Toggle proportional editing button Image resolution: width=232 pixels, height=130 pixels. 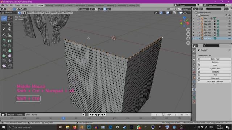(x=105, y=9)
